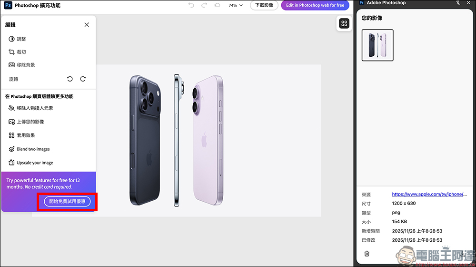Click the icon beside Upscale your image
The image size is (476, 267).
pyautogui.click(x=11, y=163)
